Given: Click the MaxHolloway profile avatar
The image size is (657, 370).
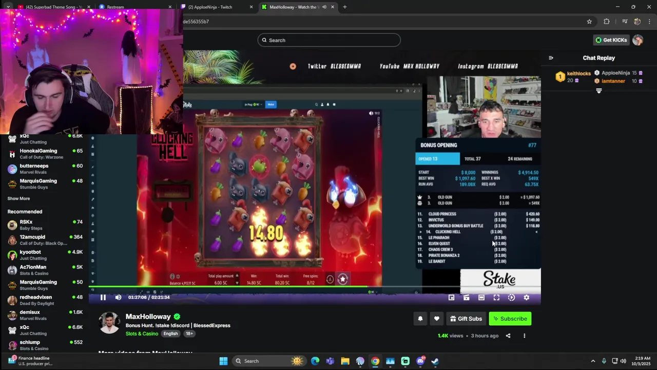Looking at the screenshot, I should click(x=109, y=323).
